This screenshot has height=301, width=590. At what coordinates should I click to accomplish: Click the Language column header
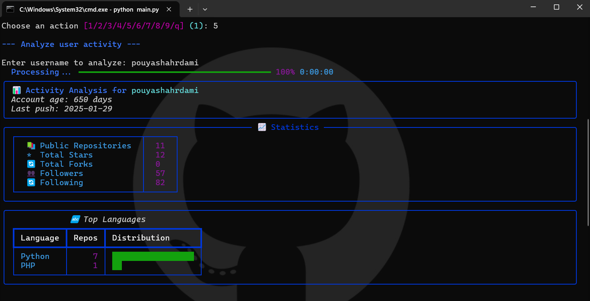click(x=40, y=238)
